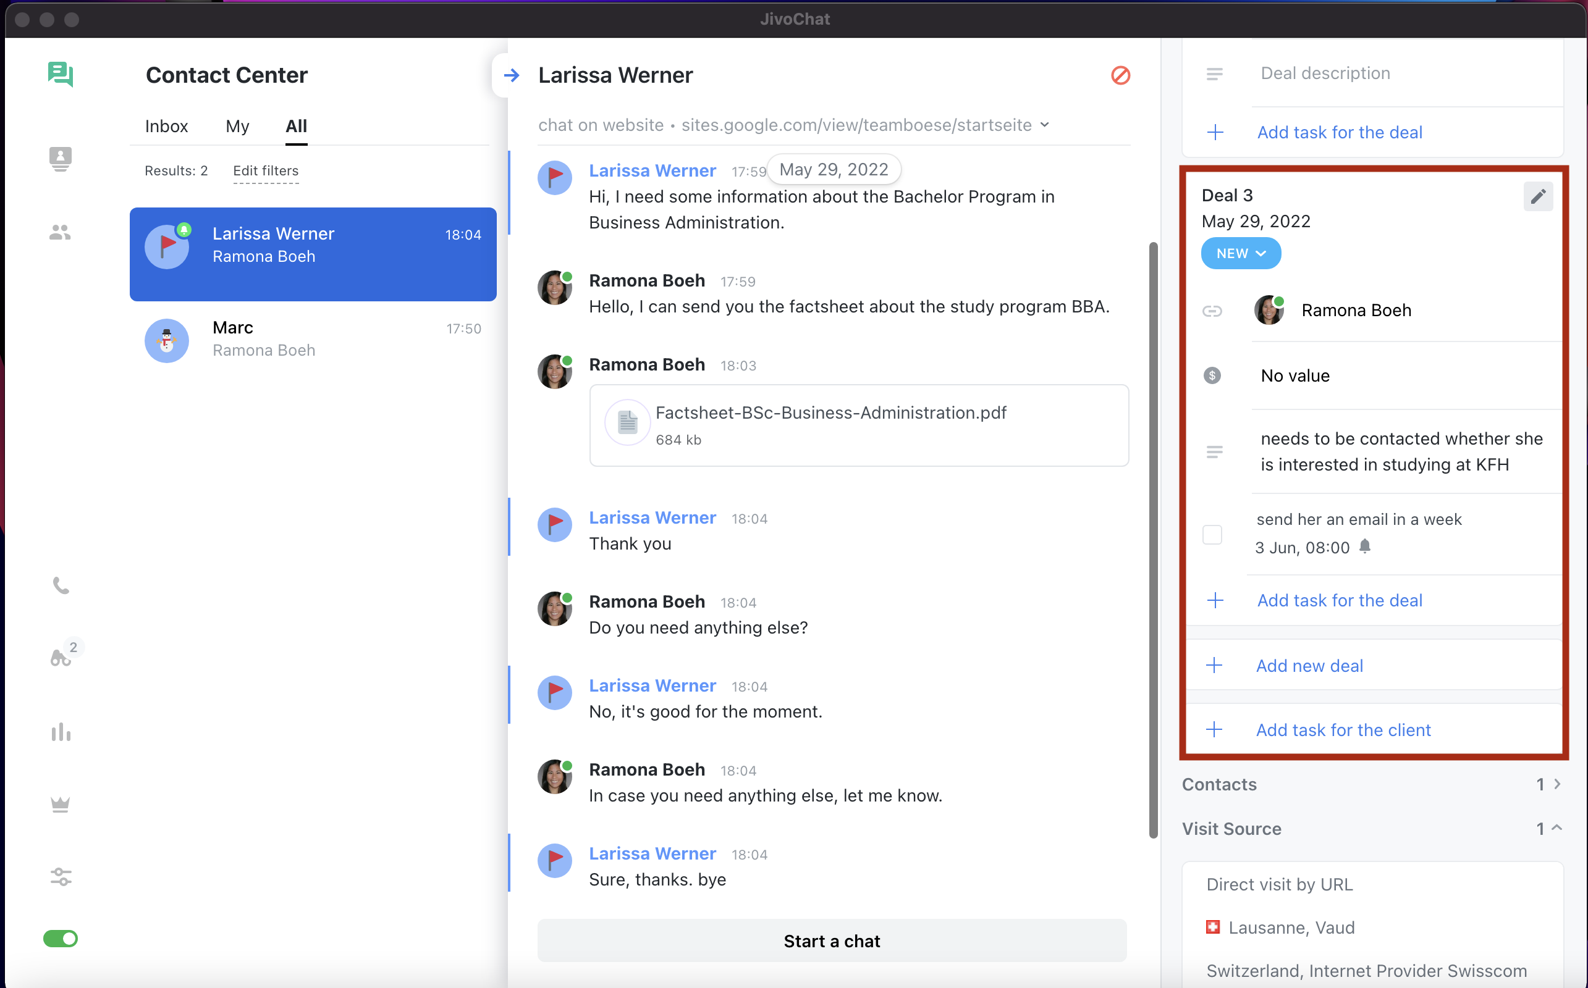Expand the Contacts section
Image resolution: width=1588 pixels, height=988 pixels.
coord(1556,784)
